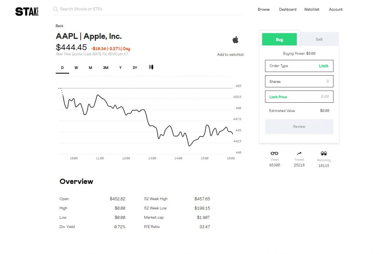This screenshot has height=254, width=379.
Task: Open the Browse page
Action: click(x=264, y=9)
